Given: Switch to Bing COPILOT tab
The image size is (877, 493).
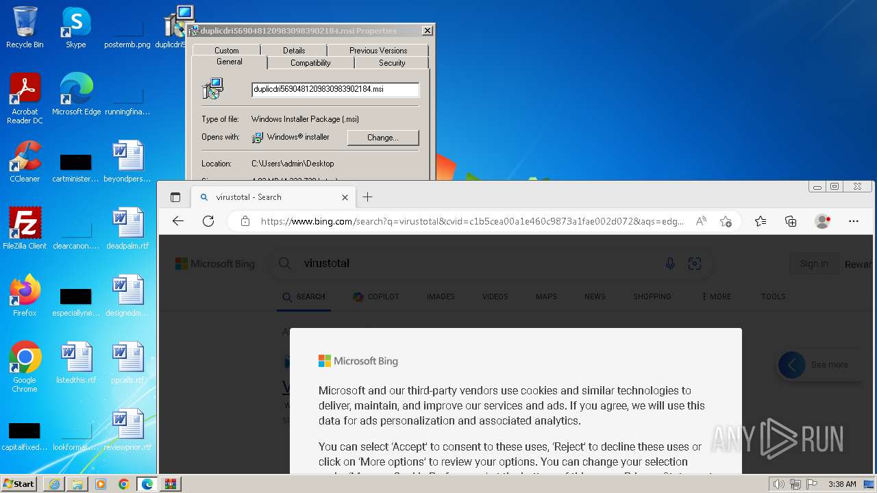Looking at the screenshot, I should click(375, 296).
